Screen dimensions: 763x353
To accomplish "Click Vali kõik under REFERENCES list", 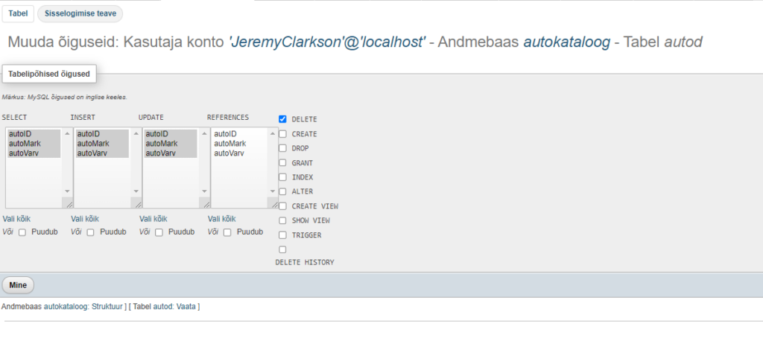I will [221, 219].
